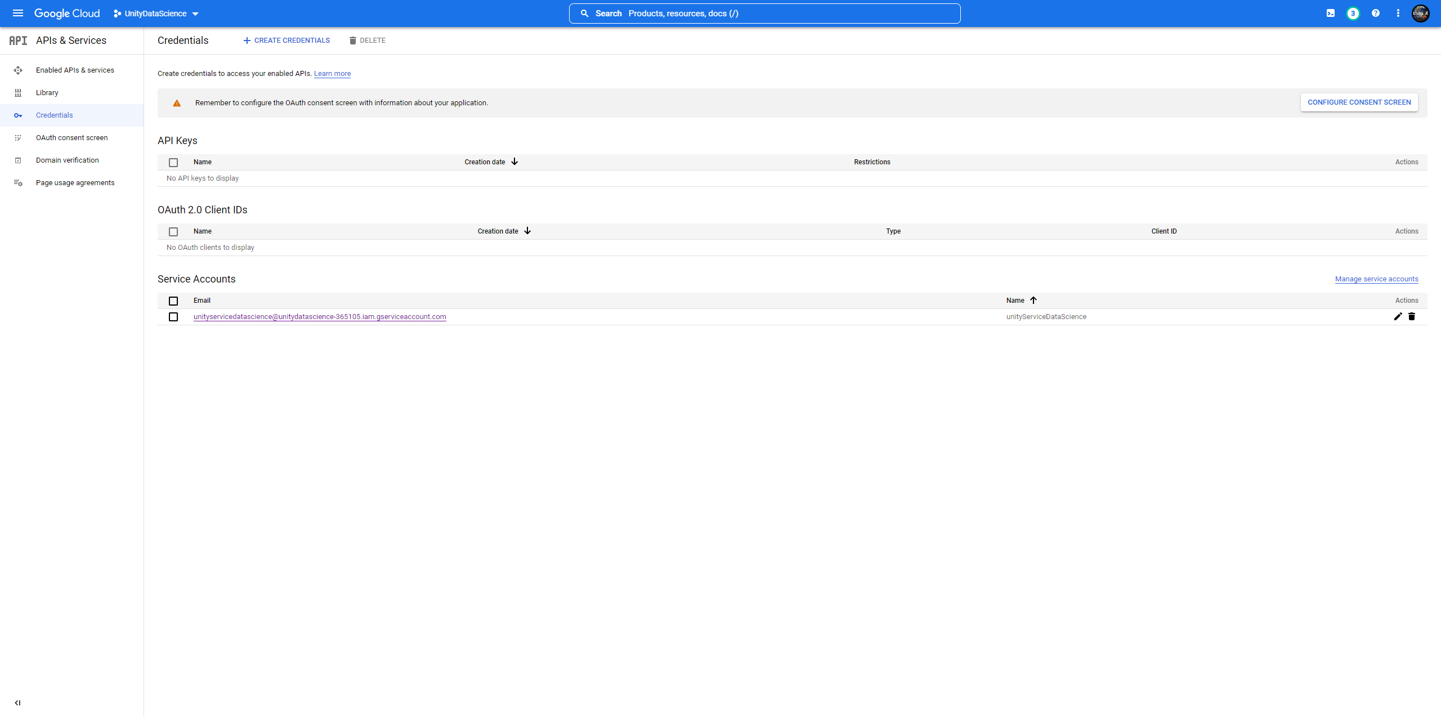
Task: Toggle the API Keys select-all checkbox
Action: click(173, 163)
